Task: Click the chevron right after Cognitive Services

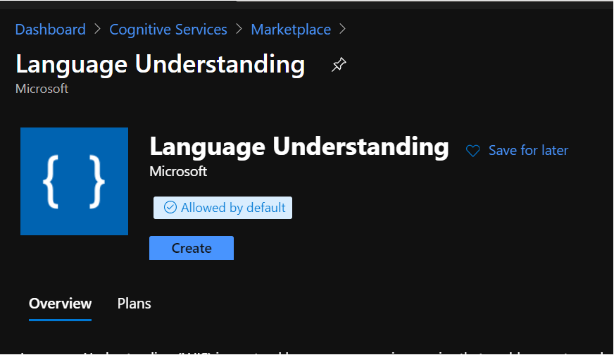Action: tap(239, 30)
